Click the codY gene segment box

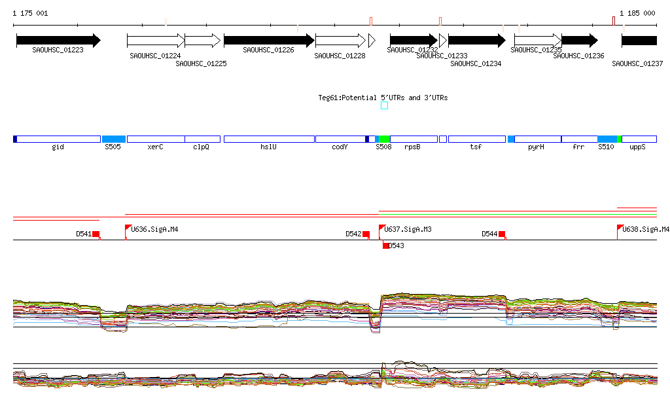pyautogui.click(x=340, y=139)
